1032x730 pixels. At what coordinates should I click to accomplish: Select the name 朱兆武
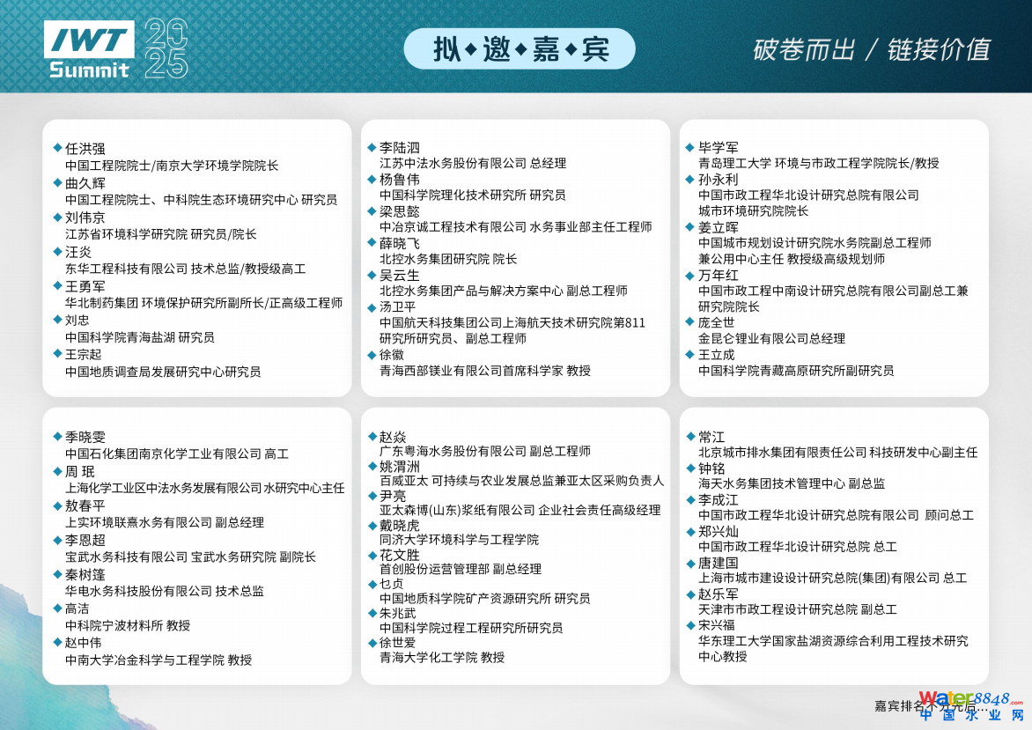point(397,613)
